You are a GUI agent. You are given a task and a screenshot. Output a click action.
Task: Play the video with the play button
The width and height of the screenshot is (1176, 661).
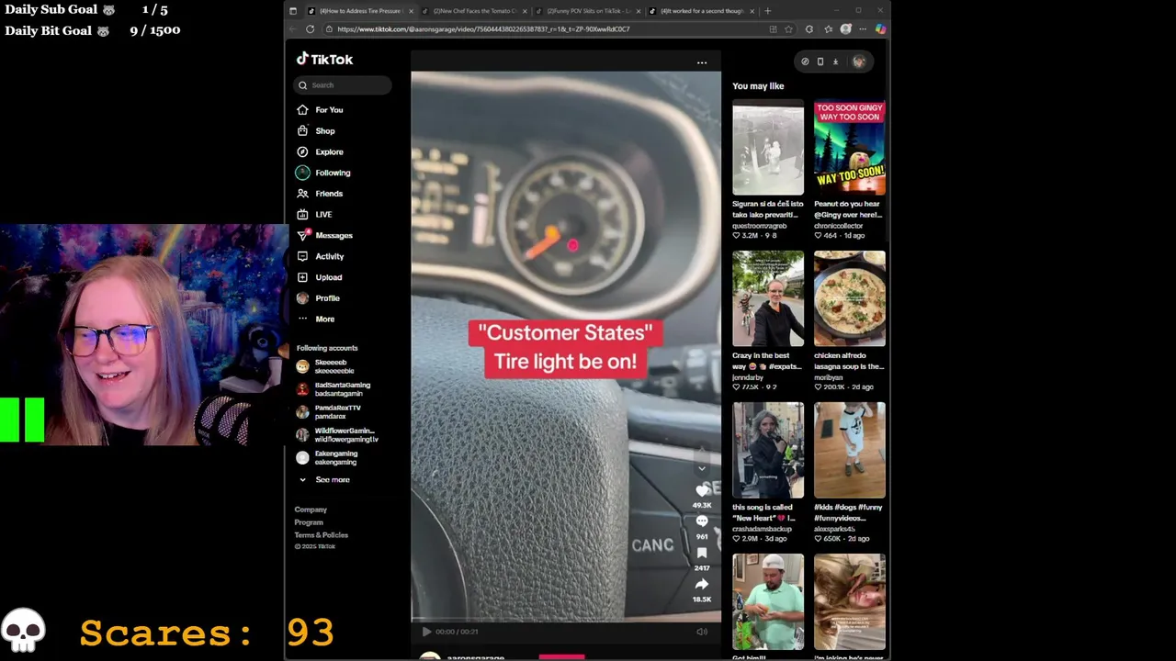click(x=426, y=632)
